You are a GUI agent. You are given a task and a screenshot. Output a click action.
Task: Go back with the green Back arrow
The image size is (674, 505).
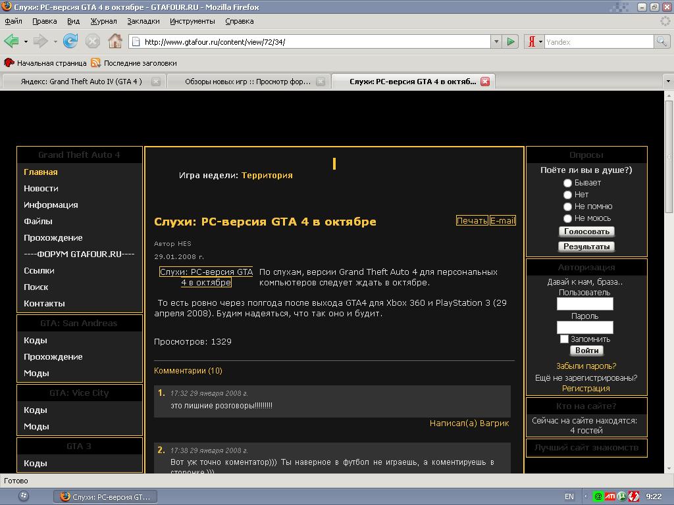[x=11, y=41]
